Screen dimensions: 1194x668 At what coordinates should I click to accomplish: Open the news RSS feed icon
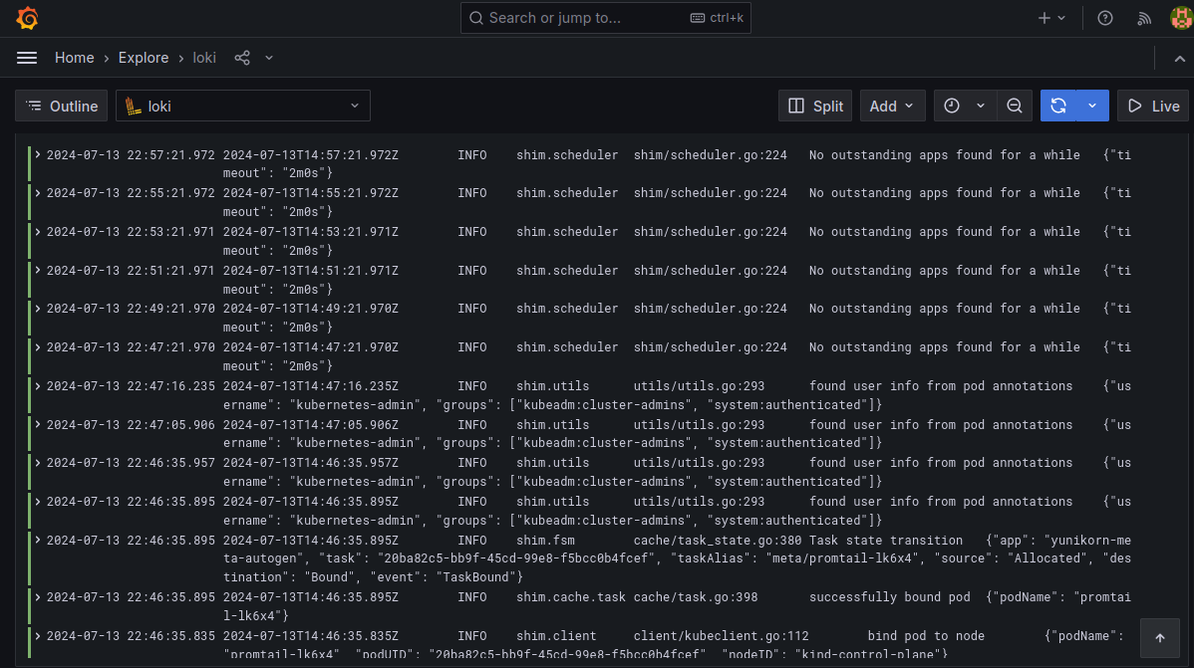[x=1144, y=18]
